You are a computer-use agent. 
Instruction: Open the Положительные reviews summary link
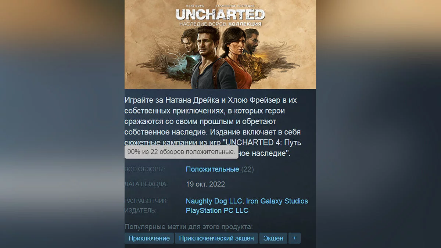(212, 169)
